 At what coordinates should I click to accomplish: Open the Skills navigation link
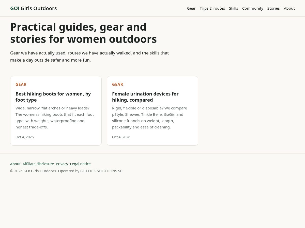233,8
